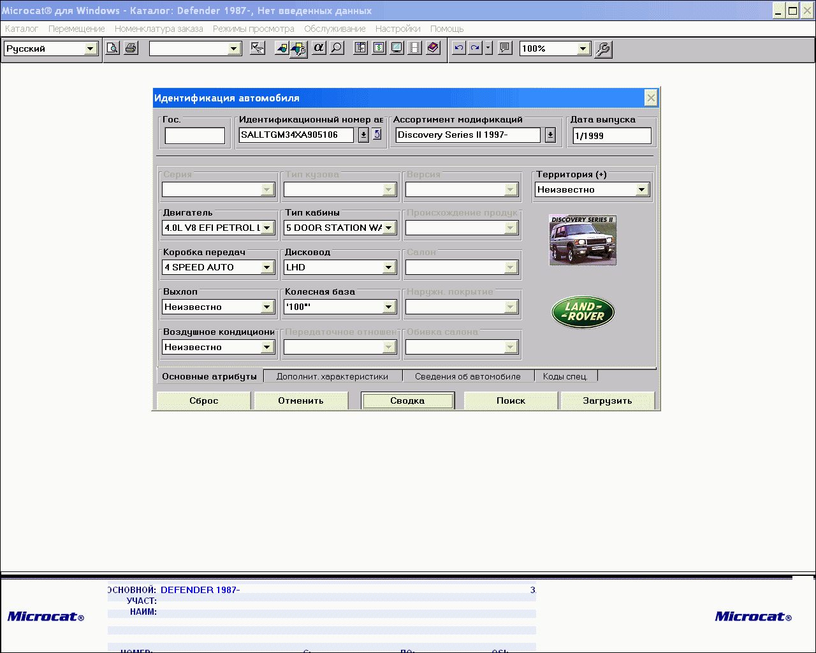The image size is (816, 653).
Task: Click the Гос. registration input field
Action: point(195,135)
